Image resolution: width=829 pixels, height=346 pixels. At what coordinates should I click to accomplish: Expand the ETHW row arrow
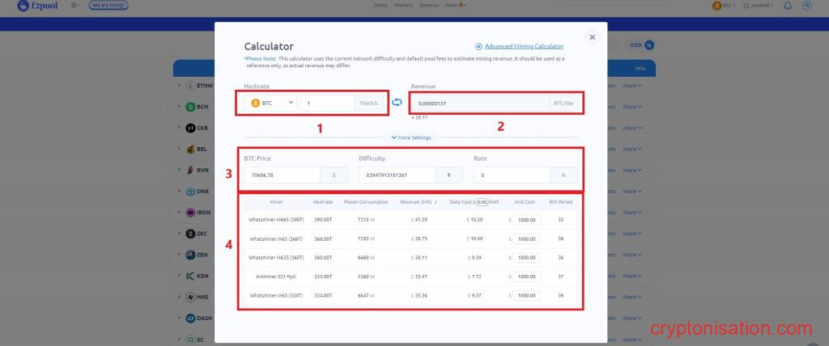pos(179,85)
